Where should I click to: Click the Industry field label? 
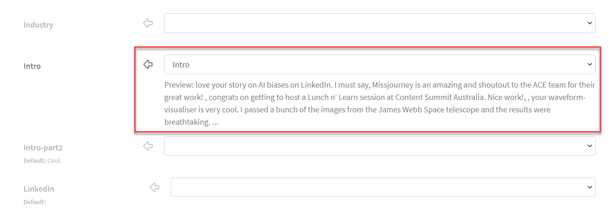[x=38, y=25]
